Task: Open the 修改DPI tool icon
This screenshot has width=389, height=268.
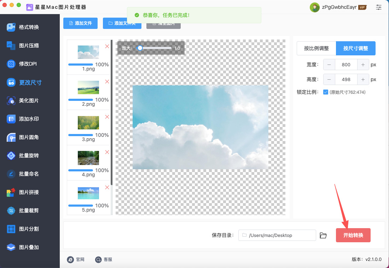Action: (x=11, y=64)
